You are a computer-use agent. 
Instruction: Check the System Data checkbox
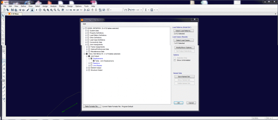[x=88, y=31]
